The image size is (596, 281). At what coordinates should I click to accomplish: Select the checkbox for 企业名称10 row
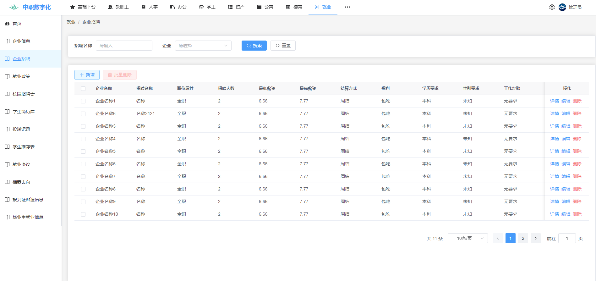pos(83,214)
